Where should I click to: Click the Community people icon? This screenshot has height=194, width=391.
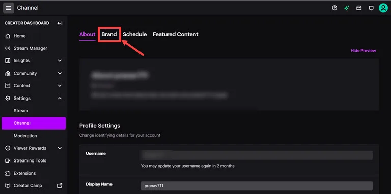8,73
